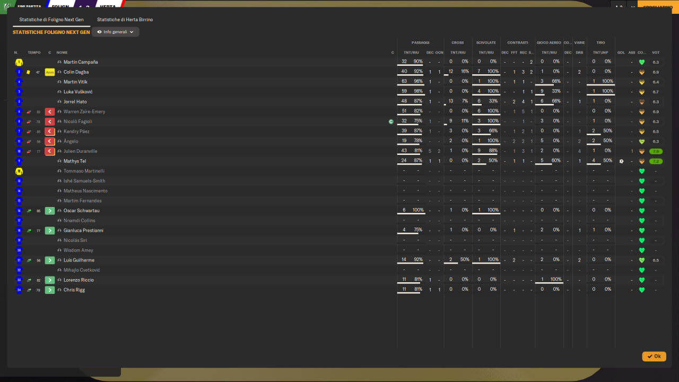
Task: Click the Mihajlo Cvetković row name
Action: (82, 270)
